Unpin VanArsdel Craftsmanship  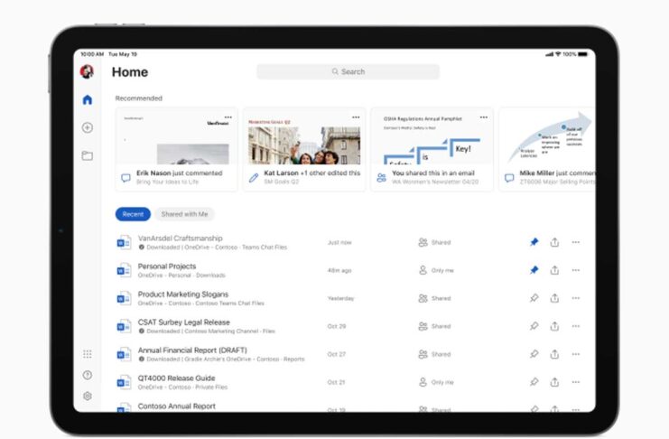click(x=534, y=242)
